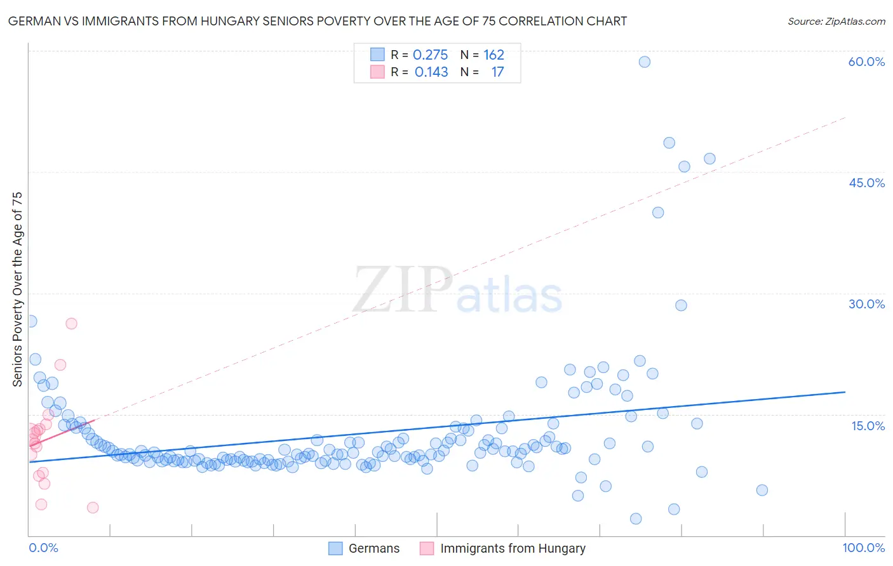This screenshot has height=566, width=893.
Task: Click the ZIPatlas watermark logo
Action: (x=457, y=291)
